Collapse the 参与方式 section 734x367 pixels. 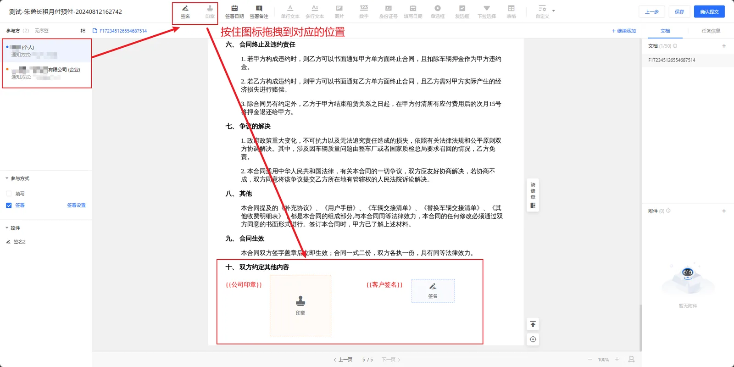pyautogui.click(x=7, y=178)
